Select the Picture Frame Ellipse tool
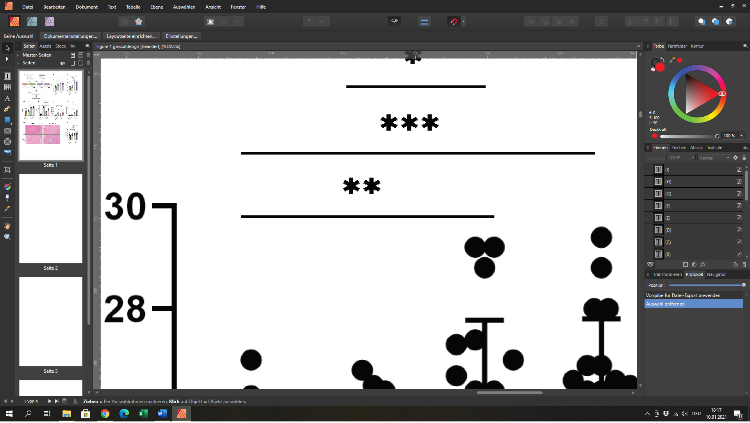750x423 pixels. tap(7, 142)
